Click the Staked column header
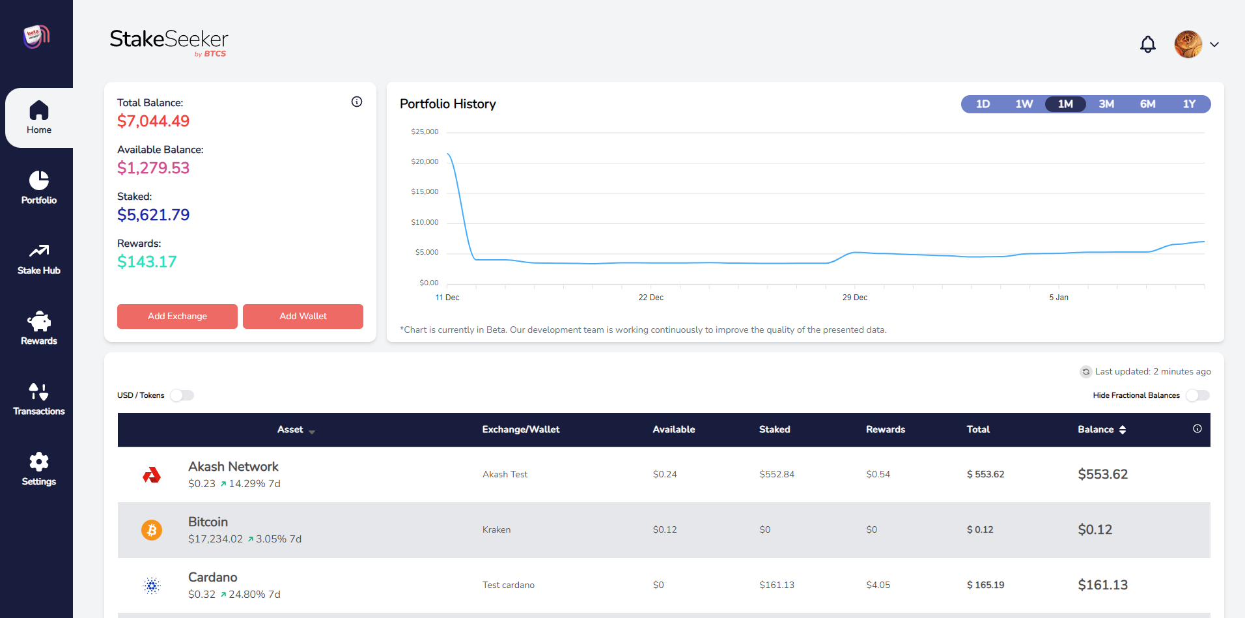1245x618 pixels. 775,430
